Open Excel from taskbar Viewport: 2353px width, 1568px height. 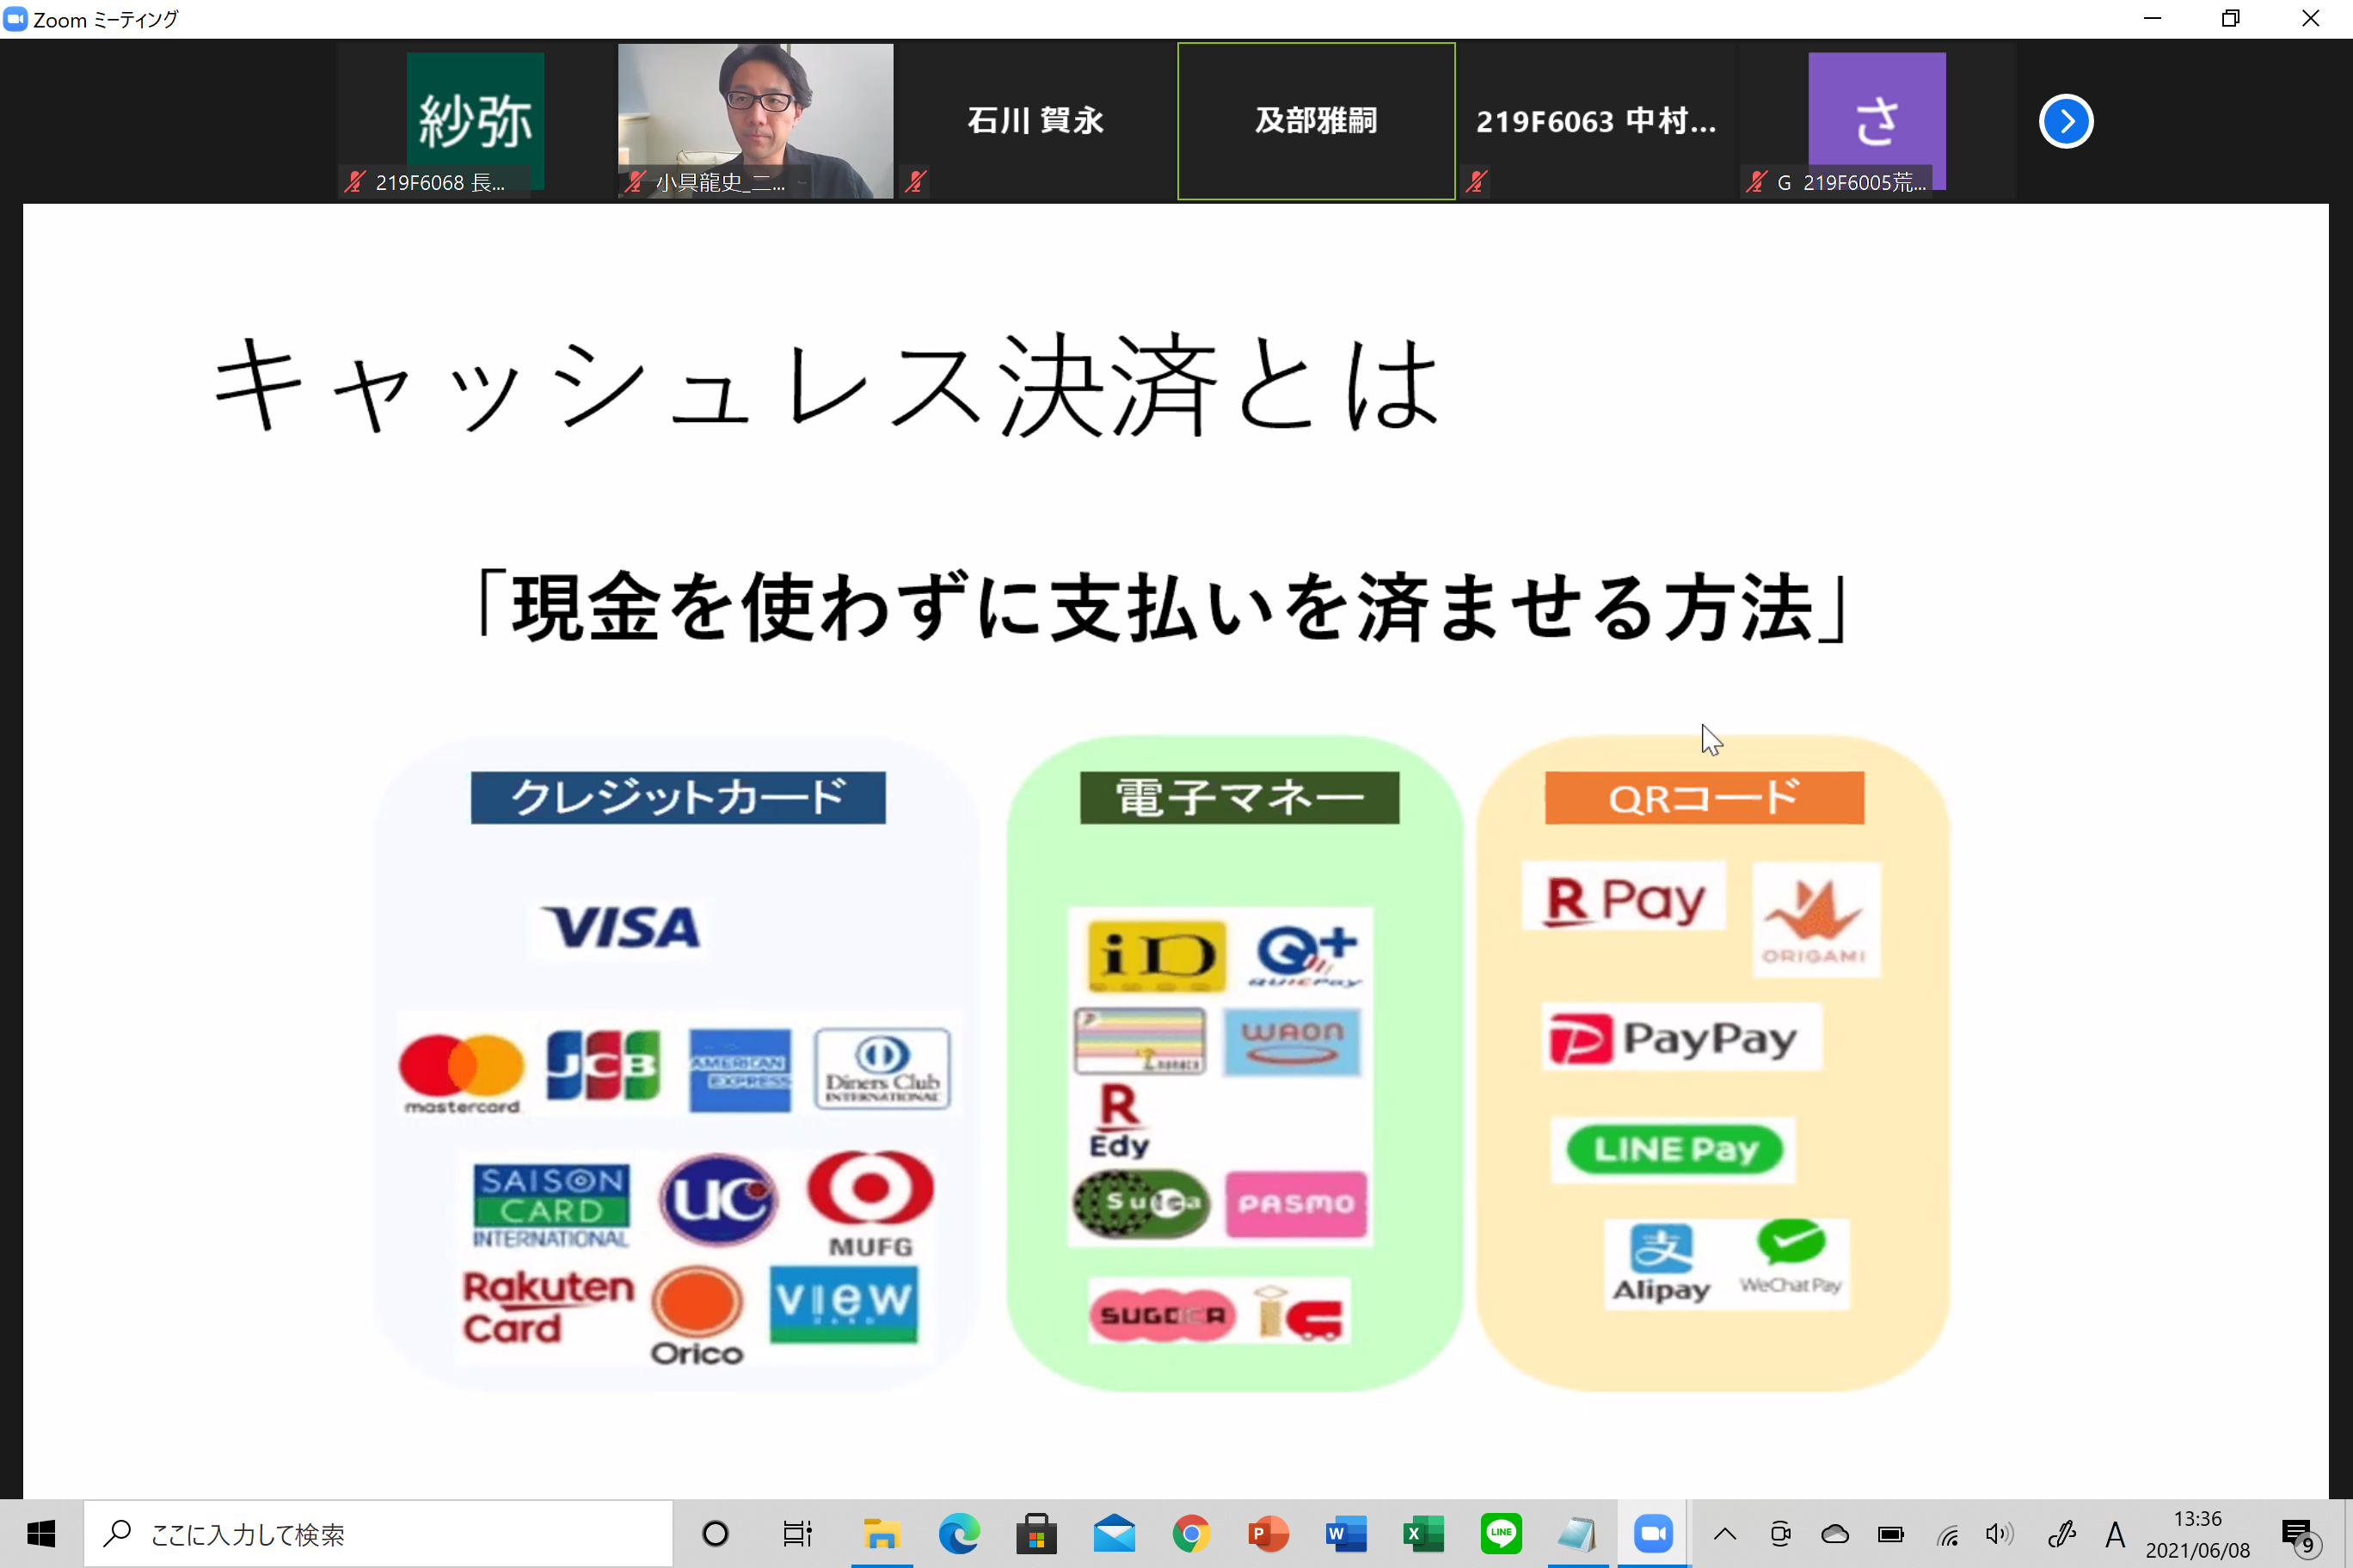tap(1422, 1533)
